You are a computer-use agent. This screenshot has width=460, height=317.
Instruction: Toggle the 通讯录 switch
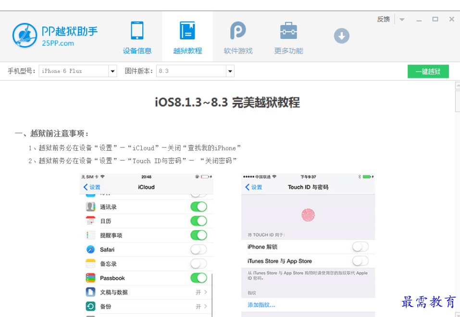(x=199, y=207)
